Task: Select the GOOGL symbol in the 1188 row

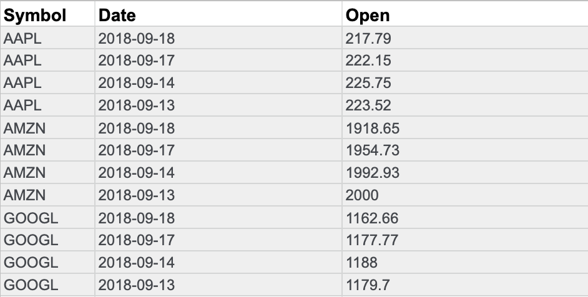Action: (31, 263)
